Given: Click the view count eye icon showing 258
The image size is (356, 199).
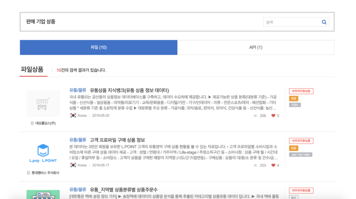Looking at the screenshot, I should pyautogui.click(x=255, y=116).
